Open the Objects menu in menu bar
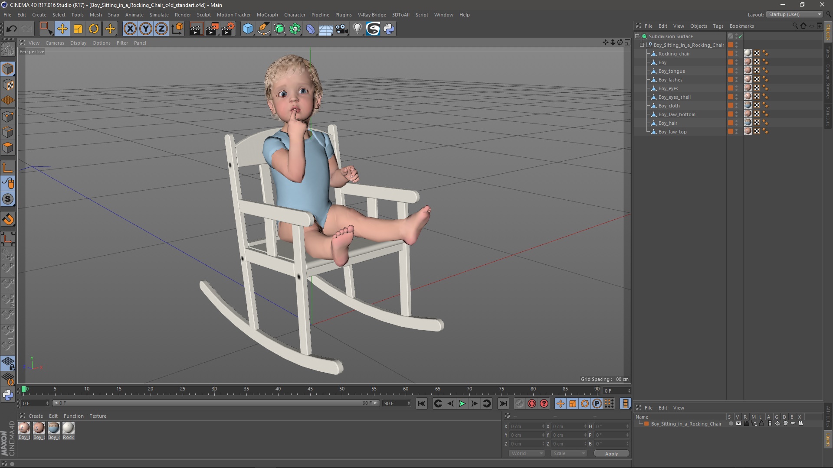The width and height of the screenshot is (833, 468). tap(698, 26)
